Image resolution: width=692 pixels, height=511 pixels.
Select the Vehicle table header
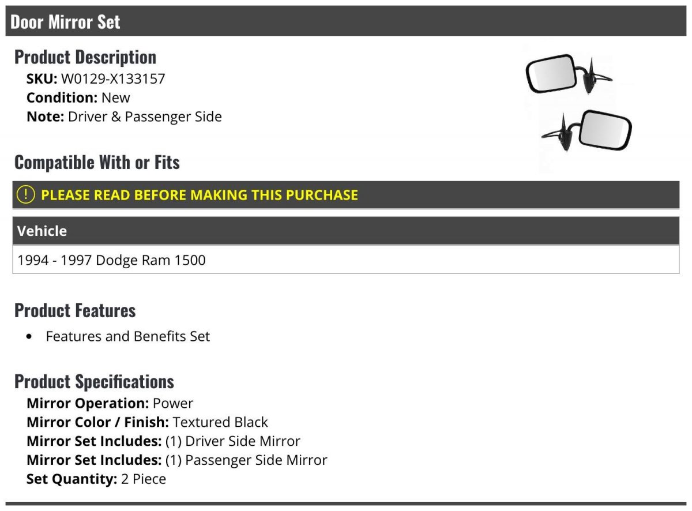pos(346,231)
